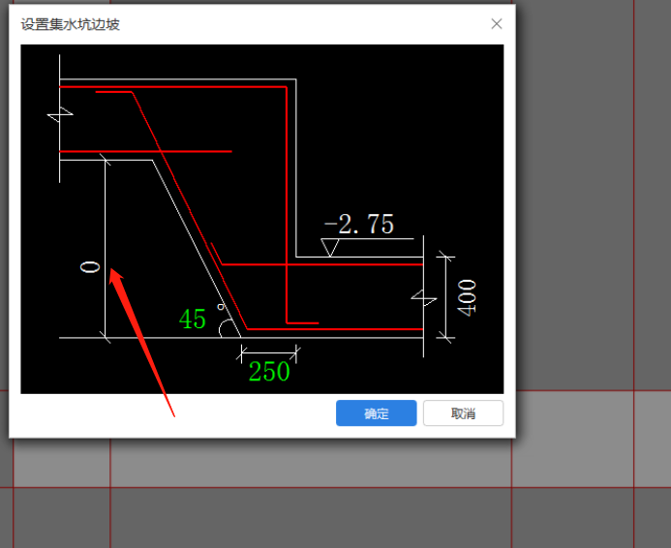
Task: Edit the slope angle value 45
Action: coord(193,319)
